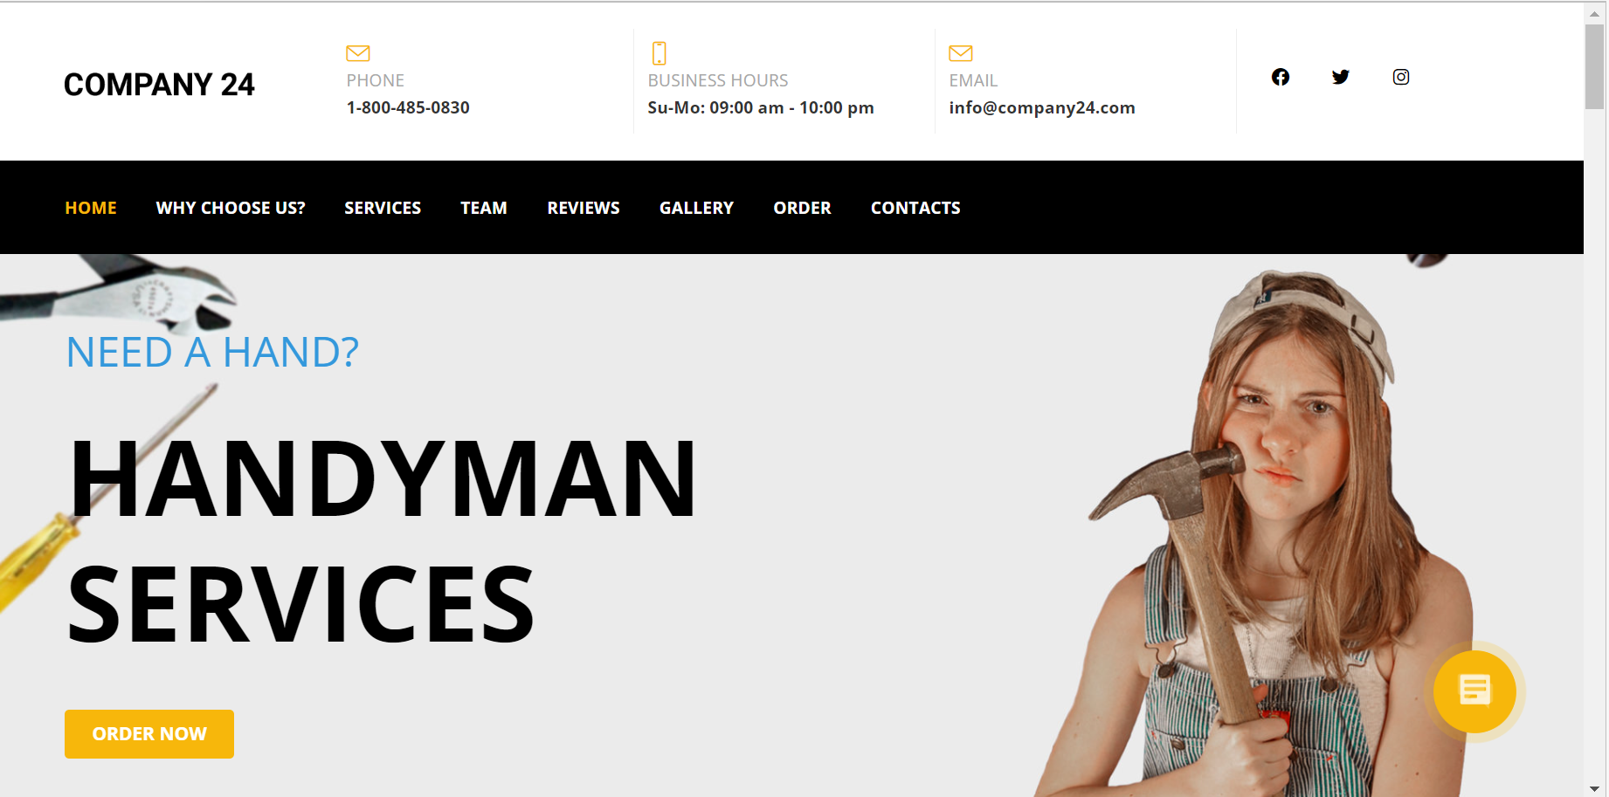
Task: Open the Facebook social icon
Action: 1280,77
